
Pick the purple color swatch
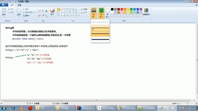point(141,9)
